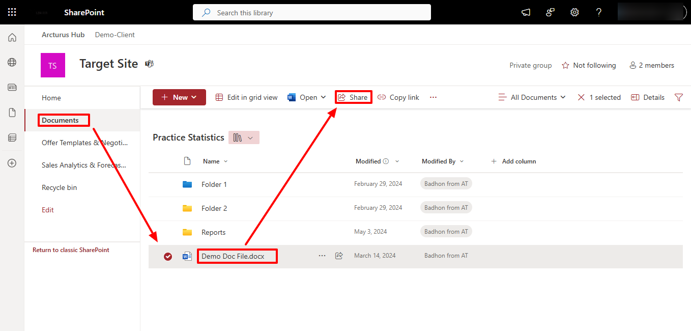Click the Teams icon beside Target Site
Viewport: 691px width, 331px height.
point(150,64)
